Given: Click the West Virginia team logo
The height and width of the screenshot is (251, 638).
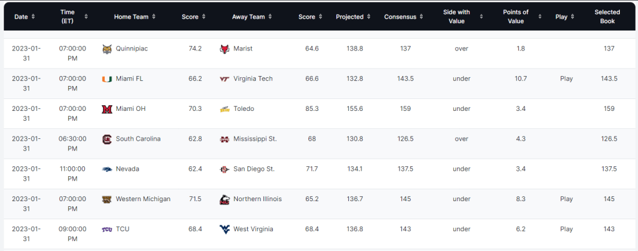Looking at the screenshot, I should [225, 229].
